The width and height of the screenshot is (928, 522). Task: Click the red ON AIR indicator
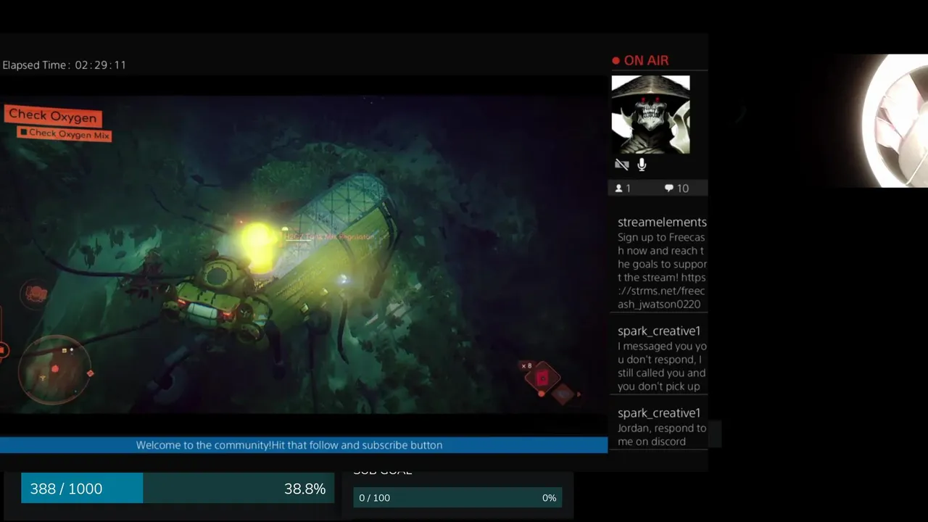click(x=640, y=61)
